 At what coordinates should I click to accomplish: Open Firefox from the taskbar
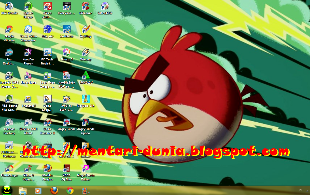[54, 191]
